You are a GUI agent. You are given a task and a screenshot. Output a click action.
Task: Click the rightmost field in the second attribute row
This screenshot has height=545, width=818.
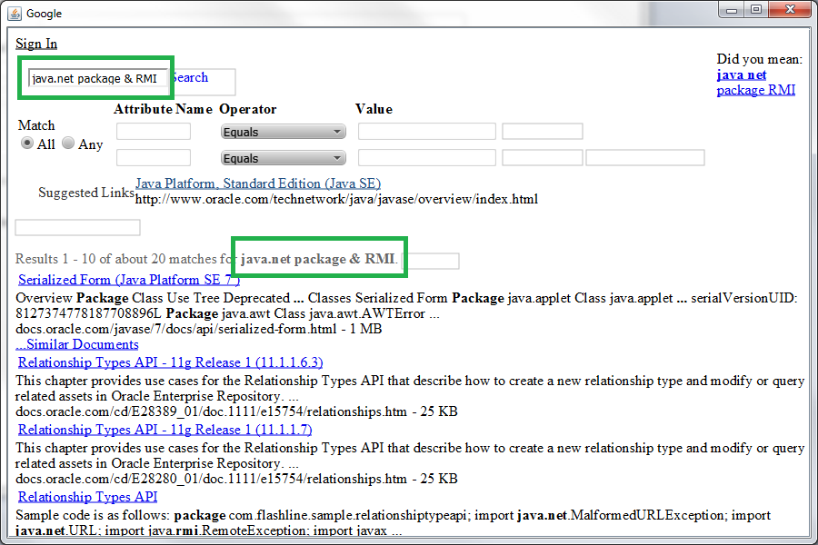pos(645,157)
